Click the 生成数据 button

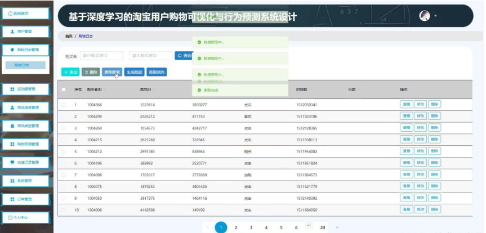pyautogui.click(x=134, y=72)
